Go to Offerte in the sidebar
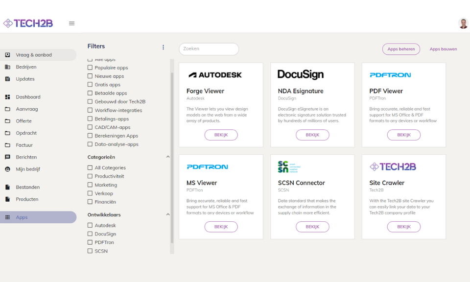Image resolution: width=470 pixels, height=282 pixels. click(x=23, y=121)
